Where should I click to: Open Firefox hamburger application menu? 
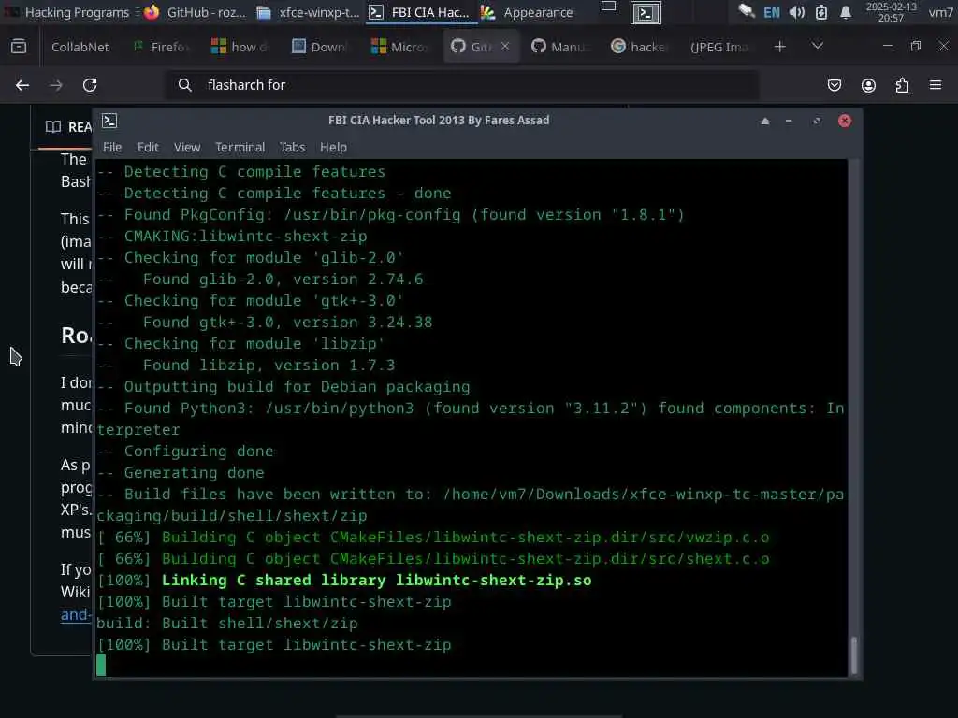tap(936, 85)
